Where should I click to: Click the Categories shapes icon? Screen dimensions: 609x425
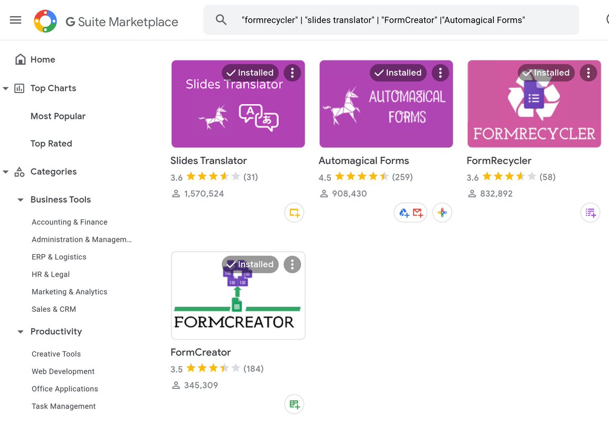click(x=19, y=172)
